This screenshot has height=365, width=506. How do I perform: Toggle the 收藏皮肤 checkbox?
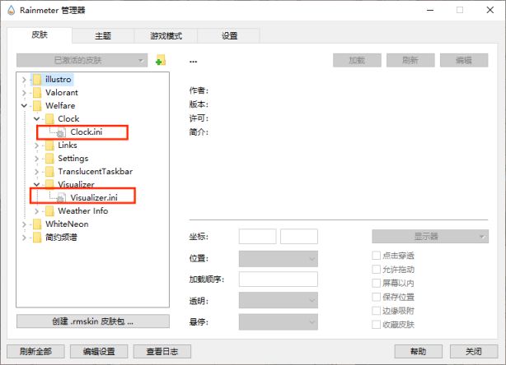pos(376,325)
